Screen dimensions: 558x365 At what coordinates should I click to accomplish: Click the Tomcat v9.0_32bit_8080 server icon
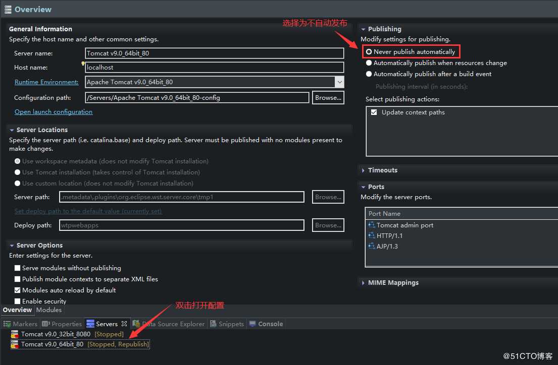coord(15,334)
